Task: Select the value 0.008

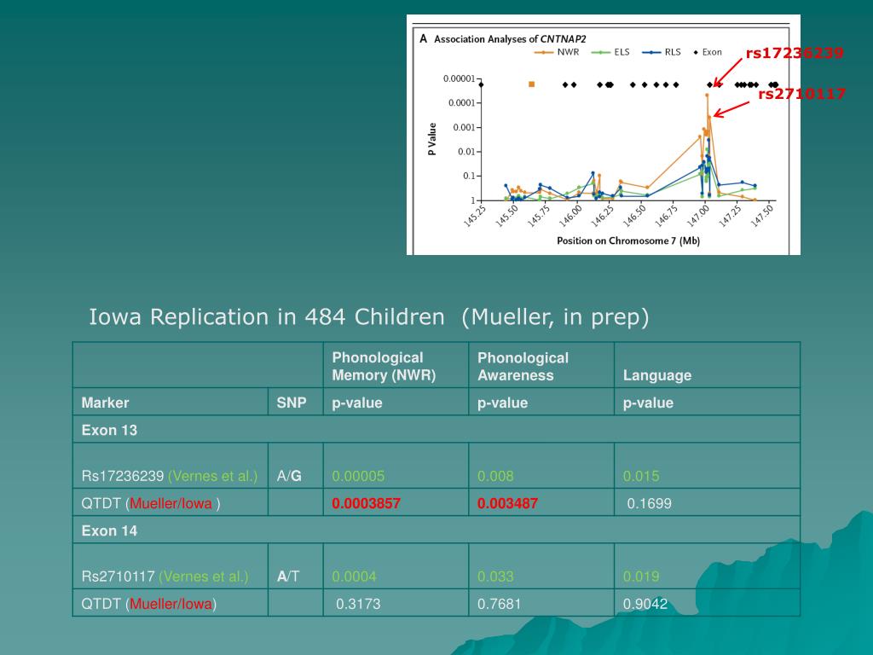Action: (495, 476)
